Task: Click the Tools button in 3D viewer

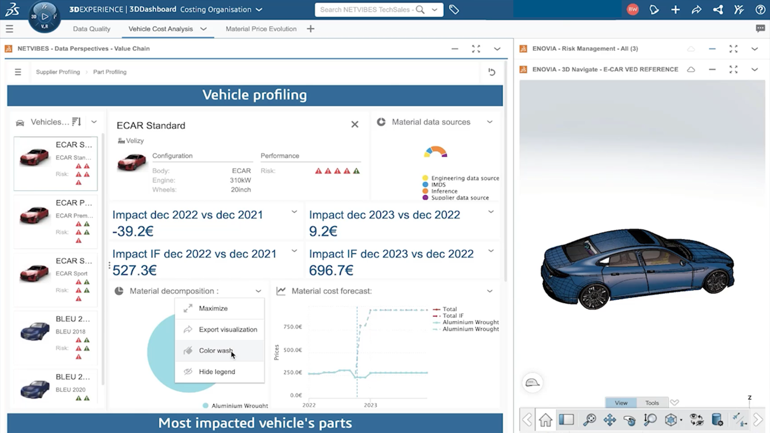Action: click(652, 403)
